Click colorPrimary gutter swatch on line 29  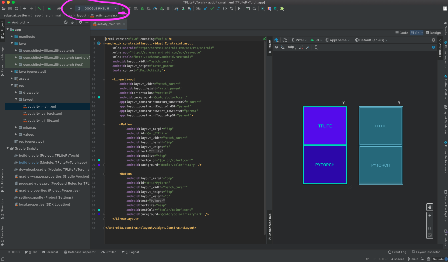tap(99, 165)
